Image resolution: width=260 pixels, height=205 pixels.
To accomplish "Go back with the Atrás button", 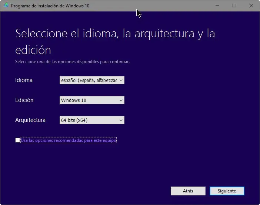I will pyautogui.click(x=188, y=191).
